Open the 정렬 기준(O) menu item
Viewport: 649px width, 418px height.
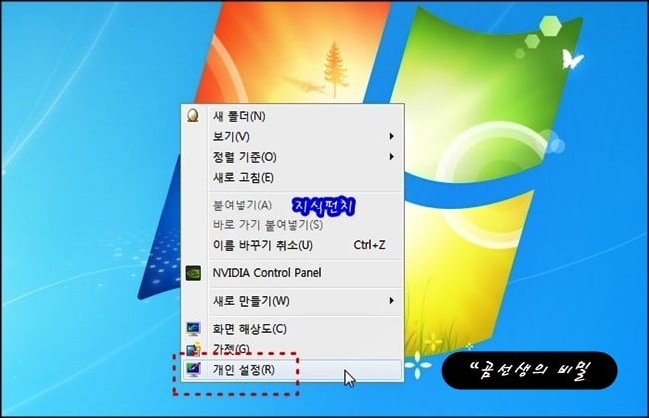[x=293, y=157]
